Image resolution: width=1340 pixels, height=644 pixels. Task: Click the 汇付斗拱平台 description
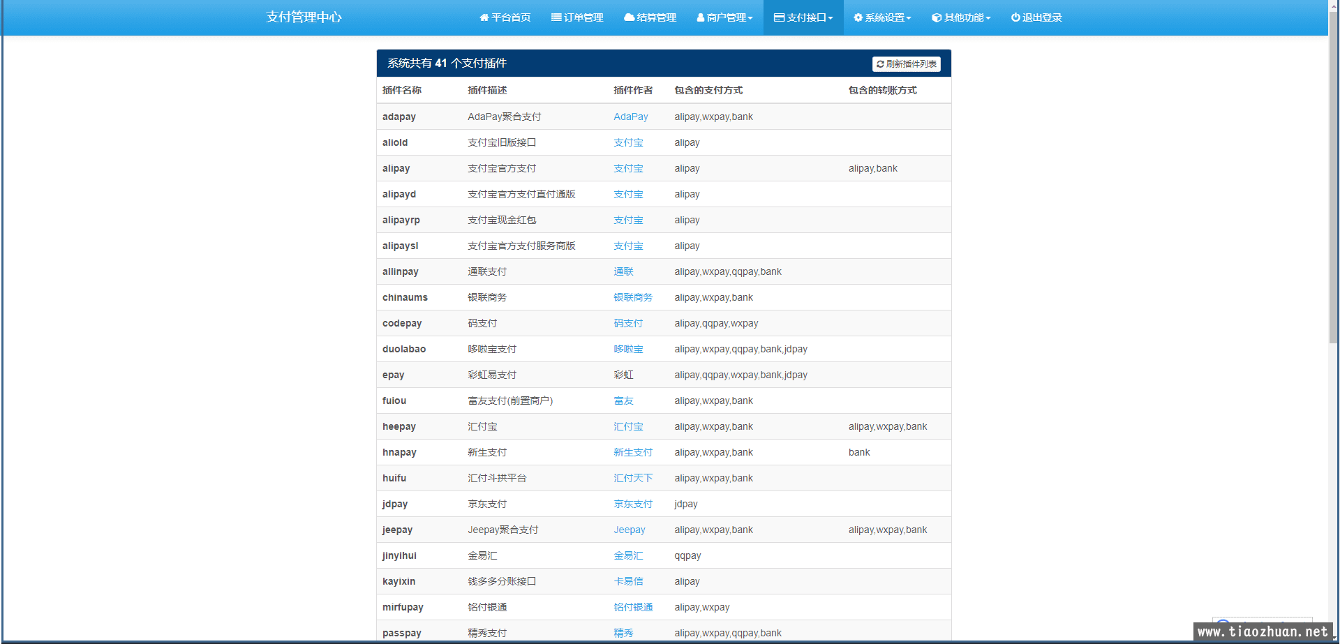[x=497, y=478]
